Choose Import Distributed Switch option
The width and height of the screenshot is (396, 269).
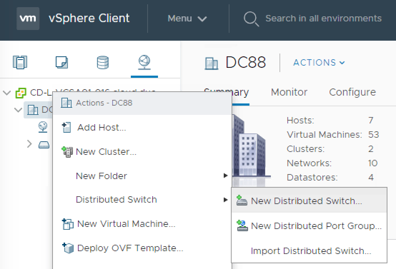[x=311, y=251]
